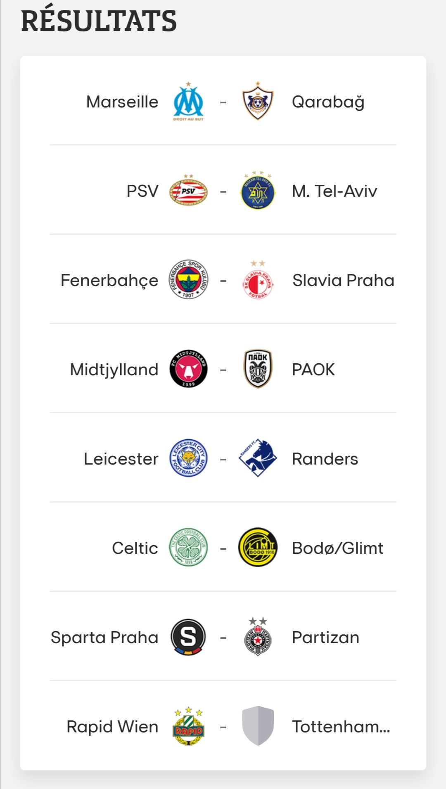The height and width of the screenshot is (789, 446).
Task: Select the Celtic clover crest
Action: pos(188,547)
